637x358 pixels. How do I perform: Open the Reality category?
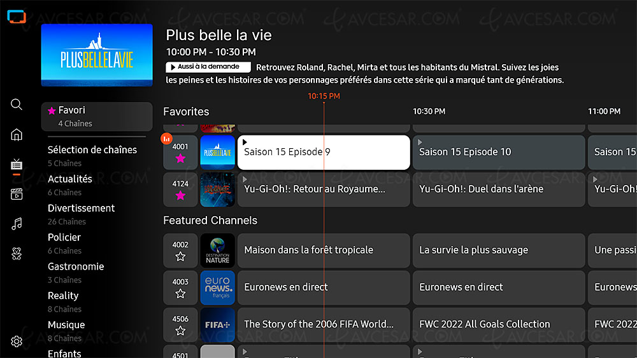coord(64,301)
